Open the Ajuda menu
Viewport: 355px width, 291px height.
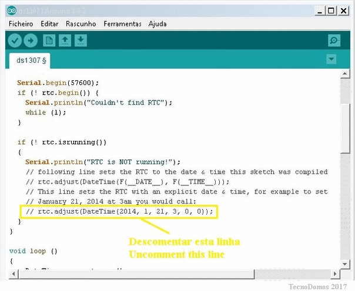coord(158,23)
